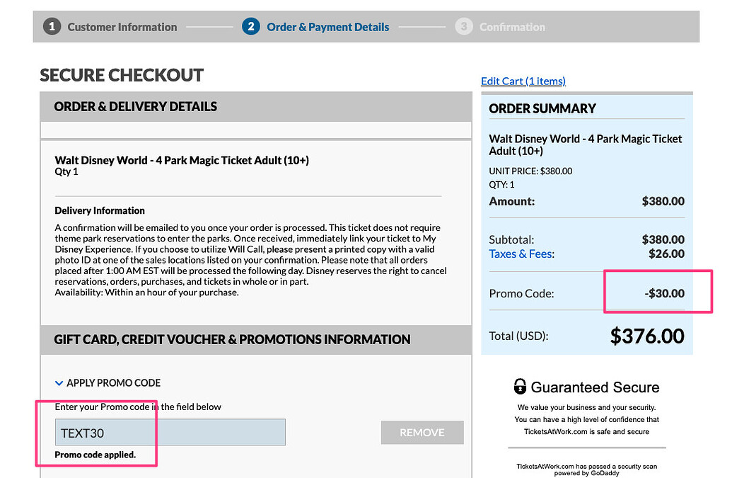
Task: Select the -$30.00 promo discount amount
Action: coord(664,293)
